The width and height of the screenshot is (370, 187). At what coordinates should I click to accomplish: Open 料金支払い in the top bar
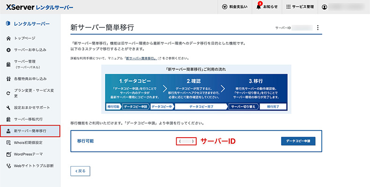click(235, 7)
